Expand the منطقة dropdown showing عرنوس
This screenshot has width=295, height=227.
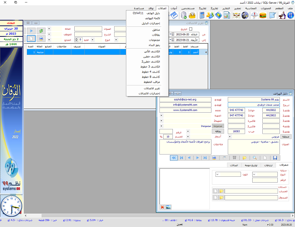click(x=230, y=136)
